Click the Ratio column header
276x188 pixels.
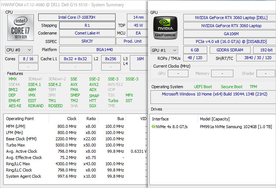tap(88, 119)
